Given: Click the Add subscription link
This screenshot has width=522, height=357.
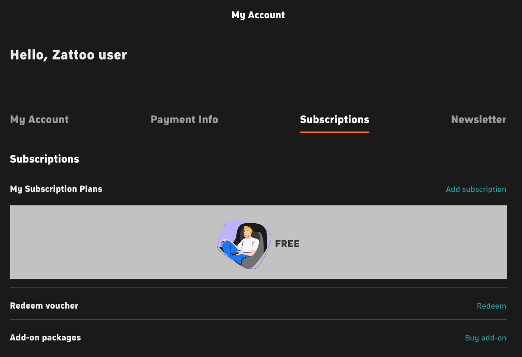Looking at the screenshot, I should 476,189.
